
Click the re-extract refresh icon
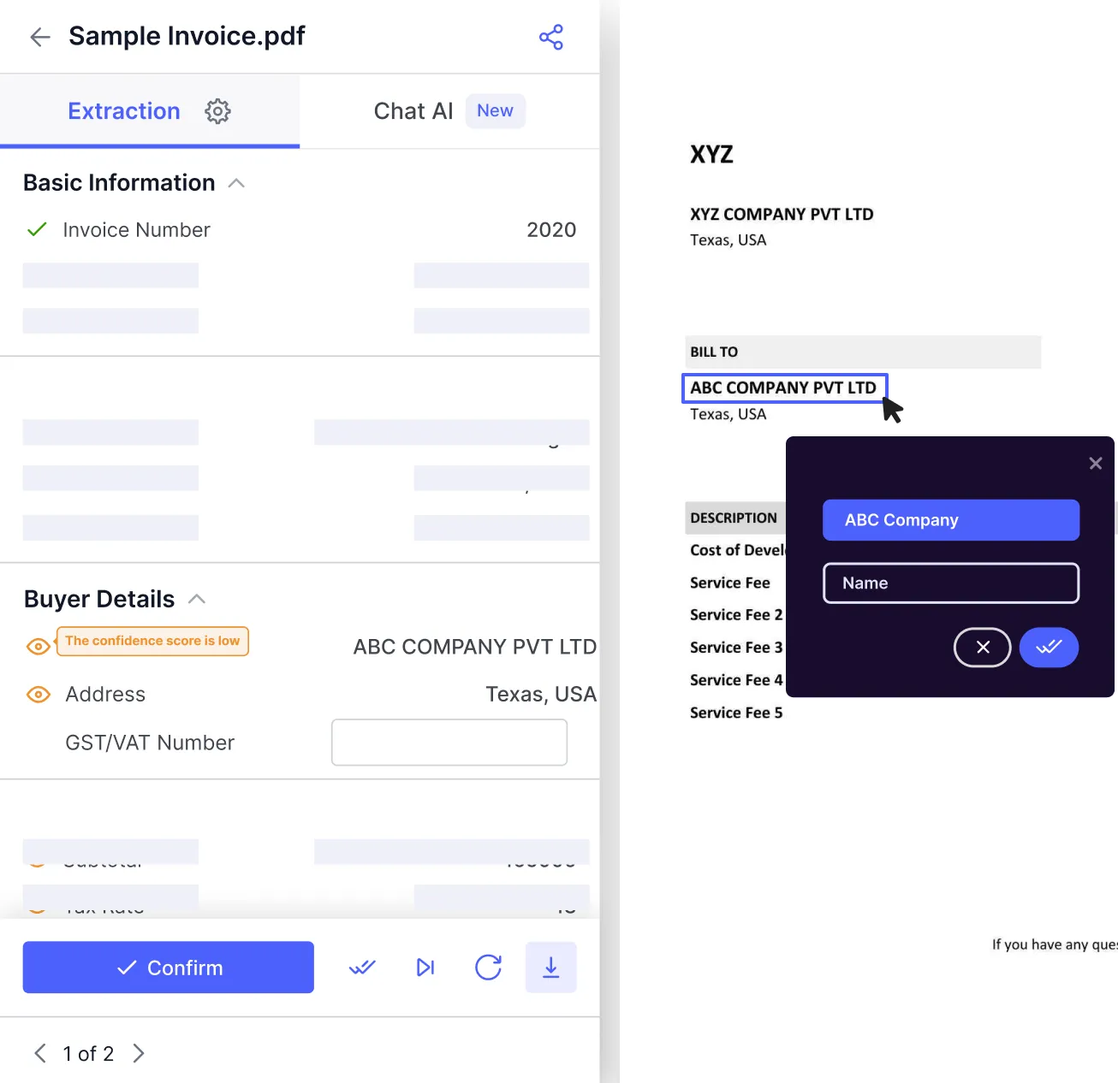[x=488, y=968]
